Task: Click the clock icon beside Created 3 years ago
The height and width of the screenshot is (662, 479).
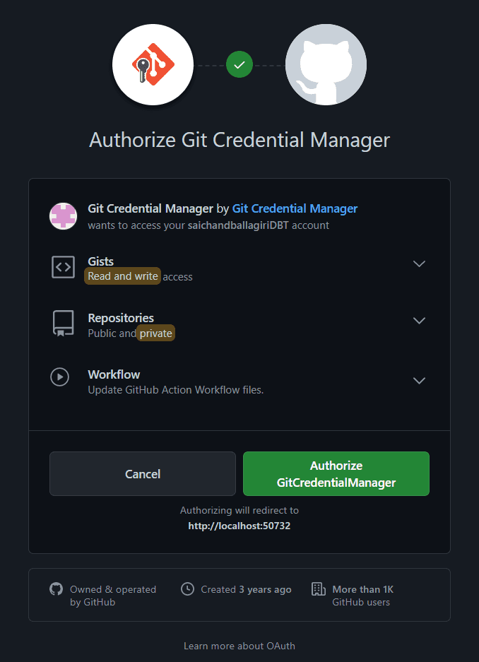Action: click(187, 589)
